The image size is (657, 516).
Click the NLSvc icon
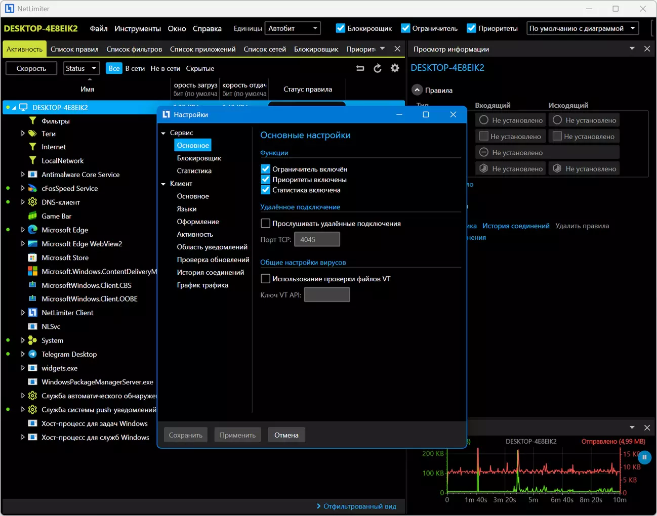(x=33, y=326)
